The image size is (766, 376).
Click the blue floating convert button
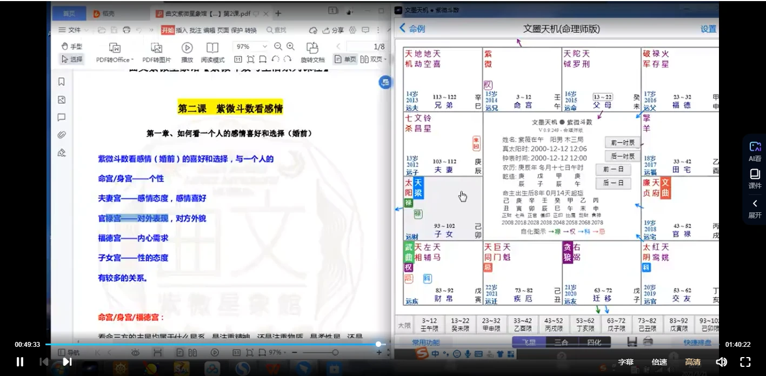[385, 82]
